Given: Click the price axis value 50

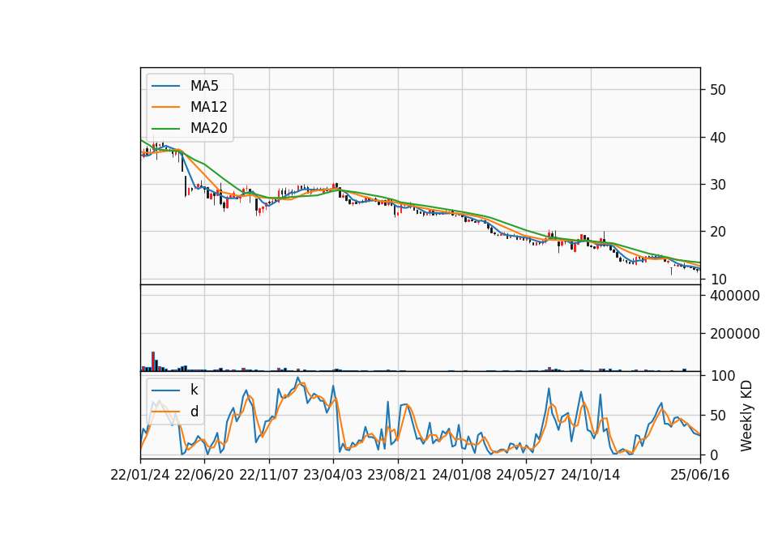Looking at the screenshot, I should click(x=718, y=90).
